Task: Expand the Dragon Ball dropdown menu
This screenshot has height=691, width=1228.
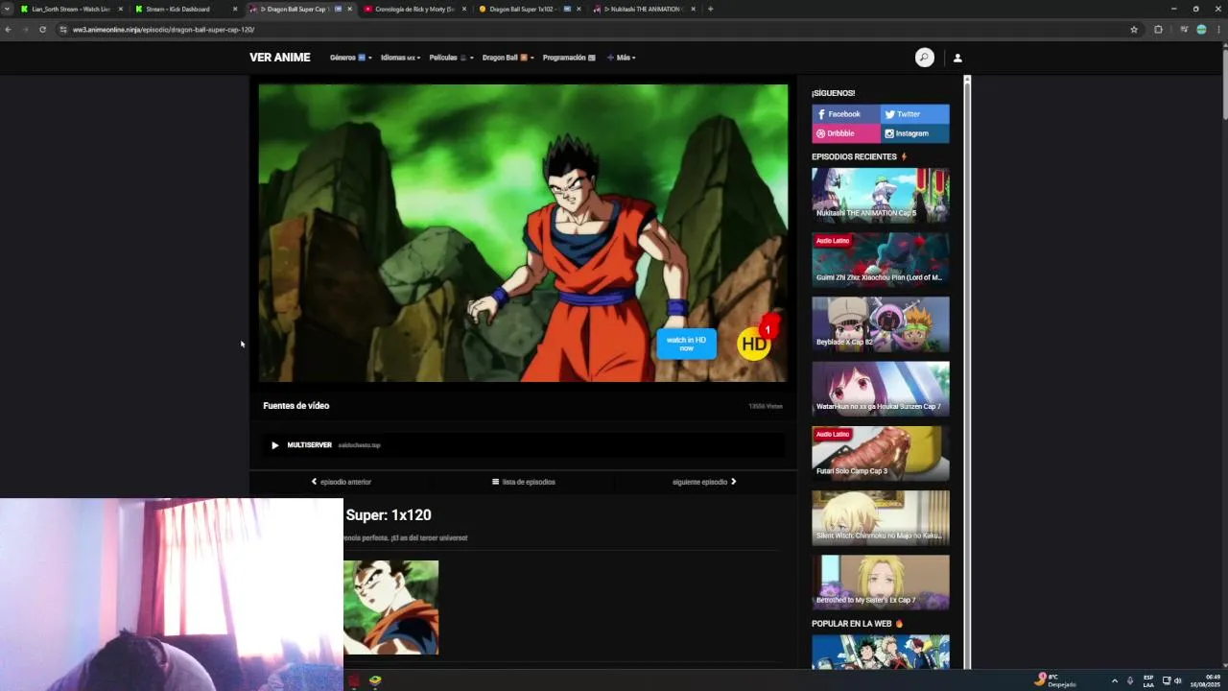Action: (x=508, y=58)
